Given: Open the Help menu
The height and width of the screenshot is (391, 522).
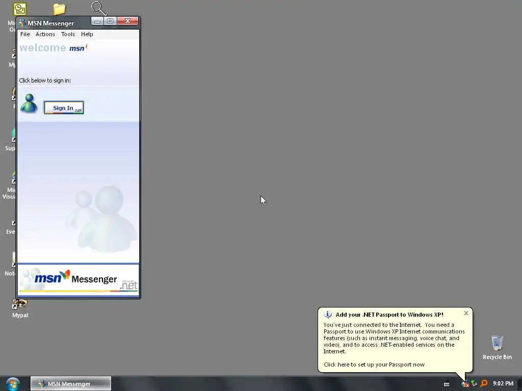Looking at the screenshot, I should pos(87,34).
